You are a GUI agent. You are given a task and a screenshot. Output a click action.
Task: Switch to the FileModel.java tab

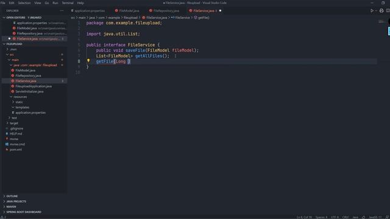127,11
